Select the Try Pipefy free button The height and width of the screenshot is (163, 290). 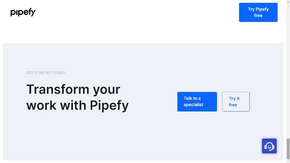258,12
